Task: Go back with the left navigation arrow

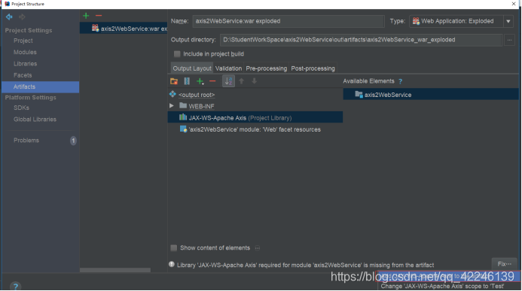Action: (9, 17)
